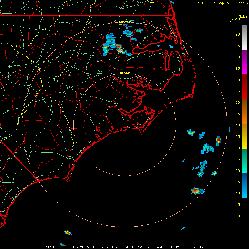This screenshot has height=249, width=249.
Task: Click the 30 value on the scale
Action: [x=238, y=148]
